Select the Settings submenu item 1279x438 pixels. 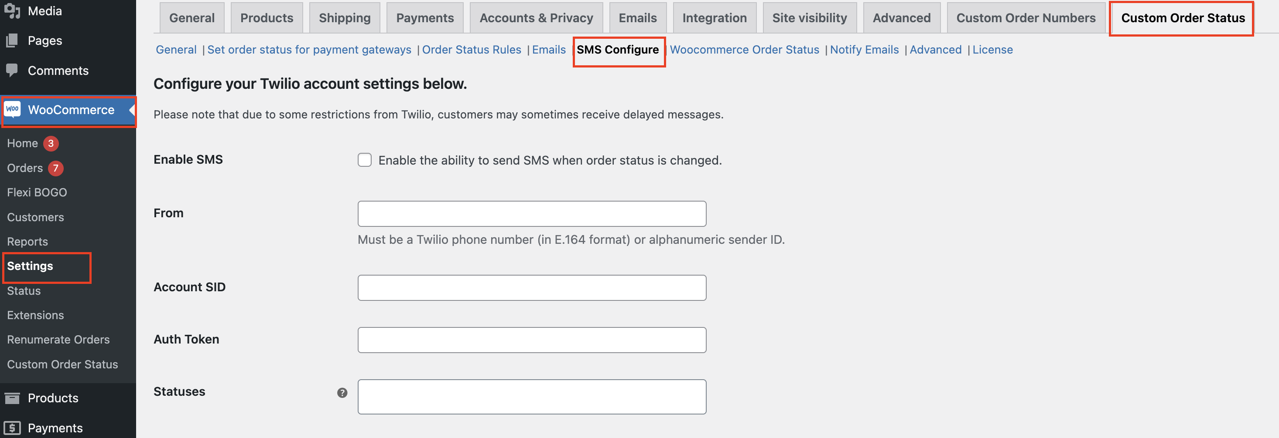coord(30,266)
